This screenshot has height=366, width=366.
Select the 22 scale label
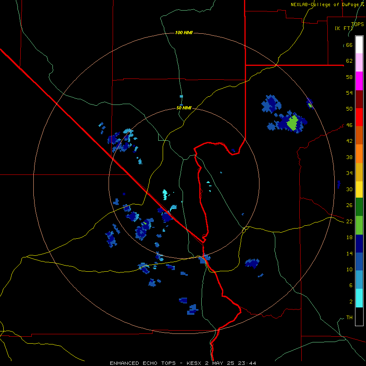349,221
